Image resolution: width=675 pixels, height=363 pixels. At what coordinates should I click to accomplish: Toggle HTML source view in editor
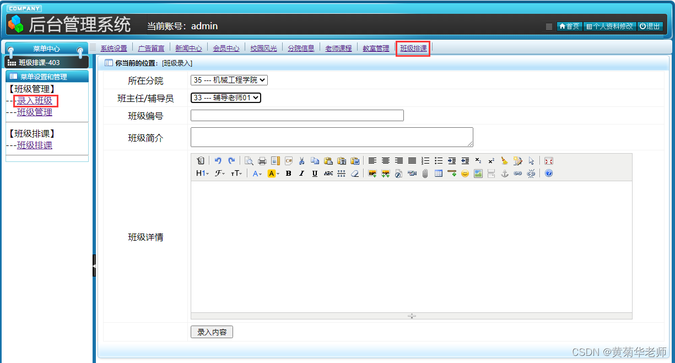[201, 161]
